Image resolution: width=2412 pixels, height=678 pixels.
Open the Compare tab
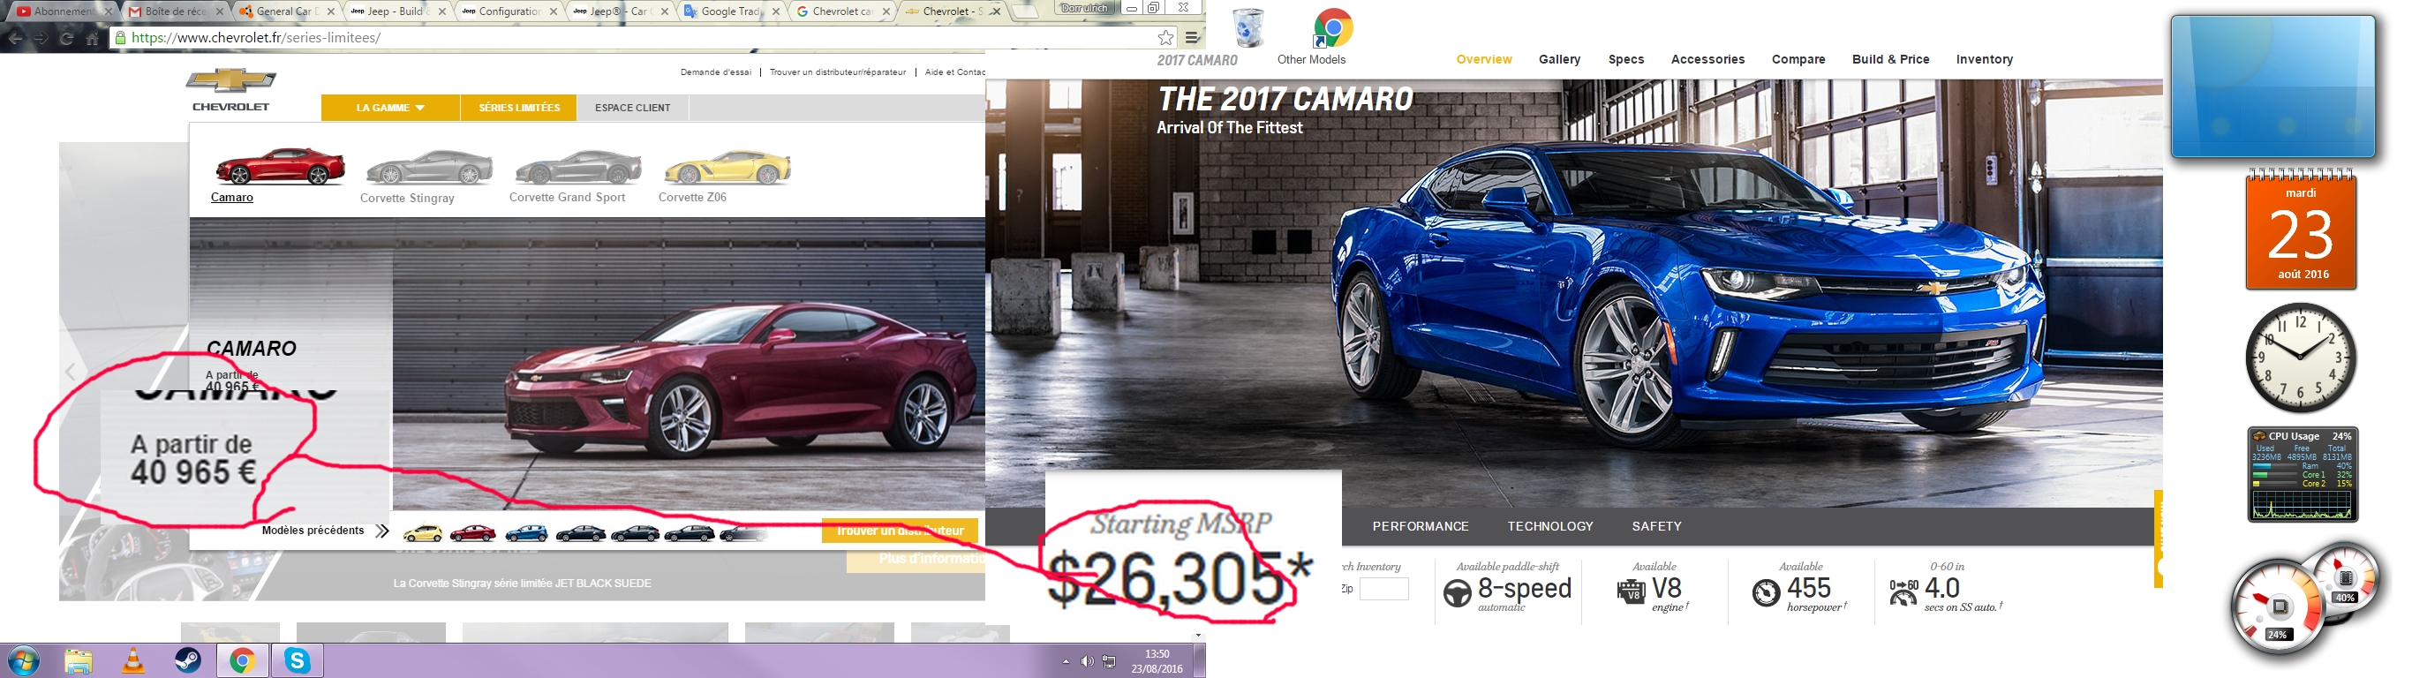1798,59
